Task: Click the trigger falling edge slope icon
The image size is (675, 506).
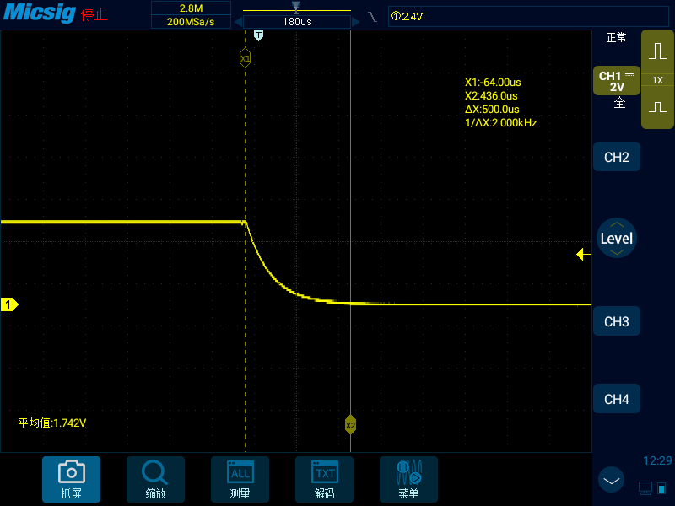Action: [372, 17]
